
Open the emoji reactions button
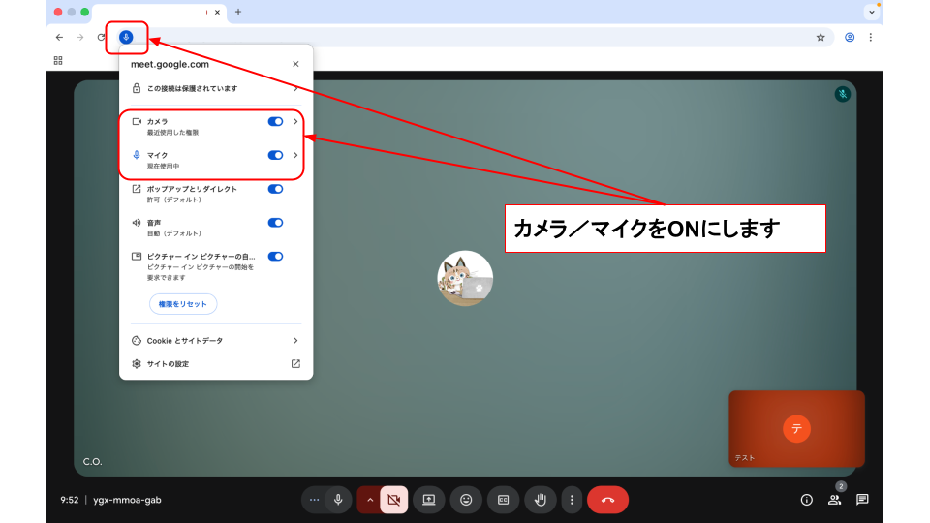(x=466, y=500)
